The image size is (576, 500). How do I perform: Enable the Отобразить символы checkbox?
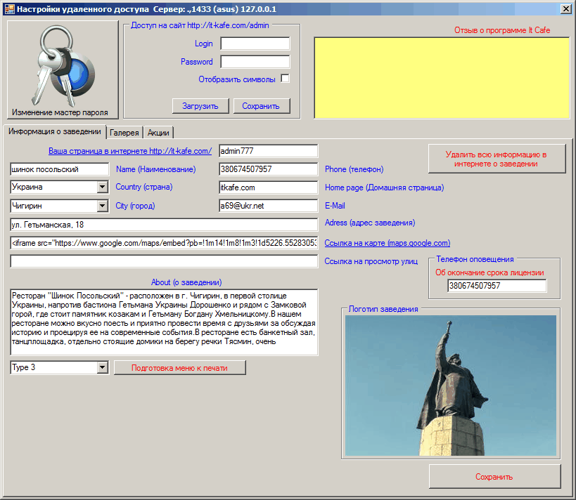click(285, 79)
